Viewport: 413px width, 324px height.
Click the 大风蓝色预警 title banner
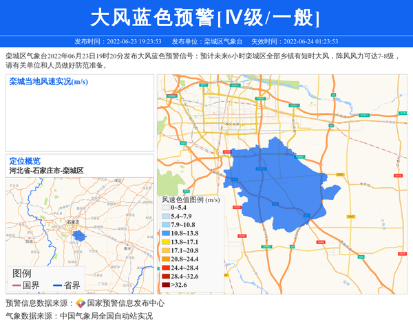(x=206, y=18)
